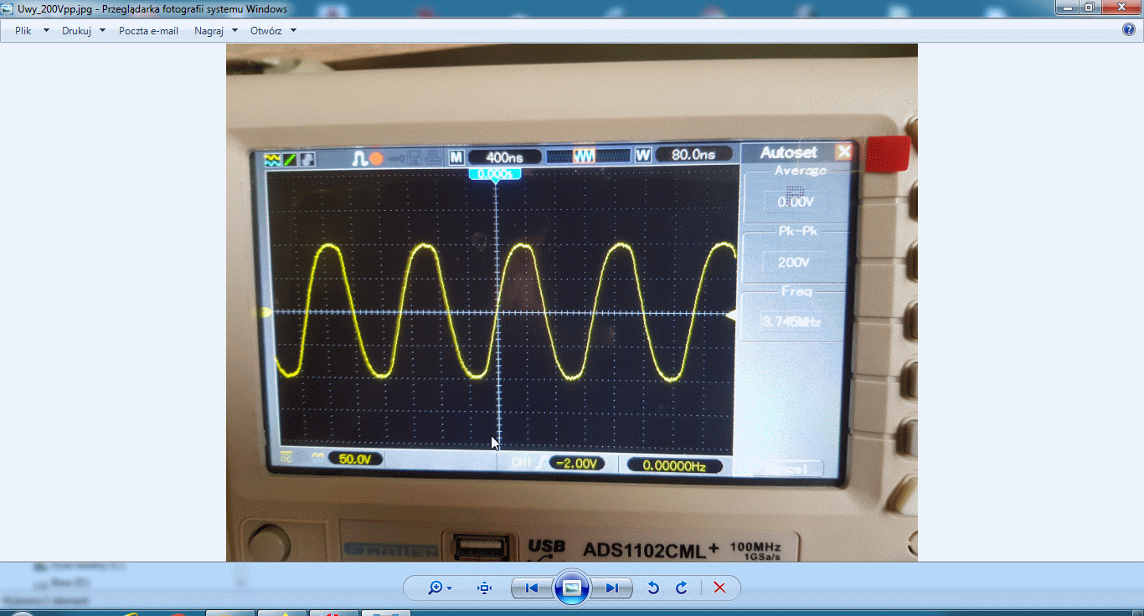Close the photo viewer window
The width and height of the screenshot is (1144, 616).
(x=1121, y=8)
